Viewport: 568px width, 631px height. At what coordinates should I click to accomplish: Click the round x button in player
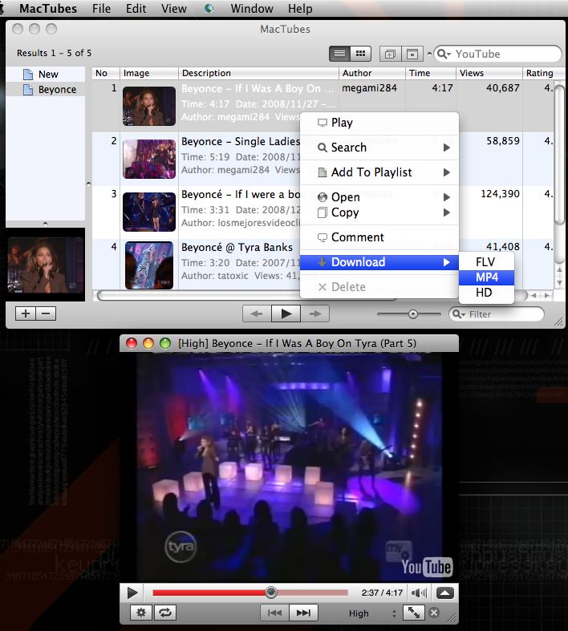point(434,613)
